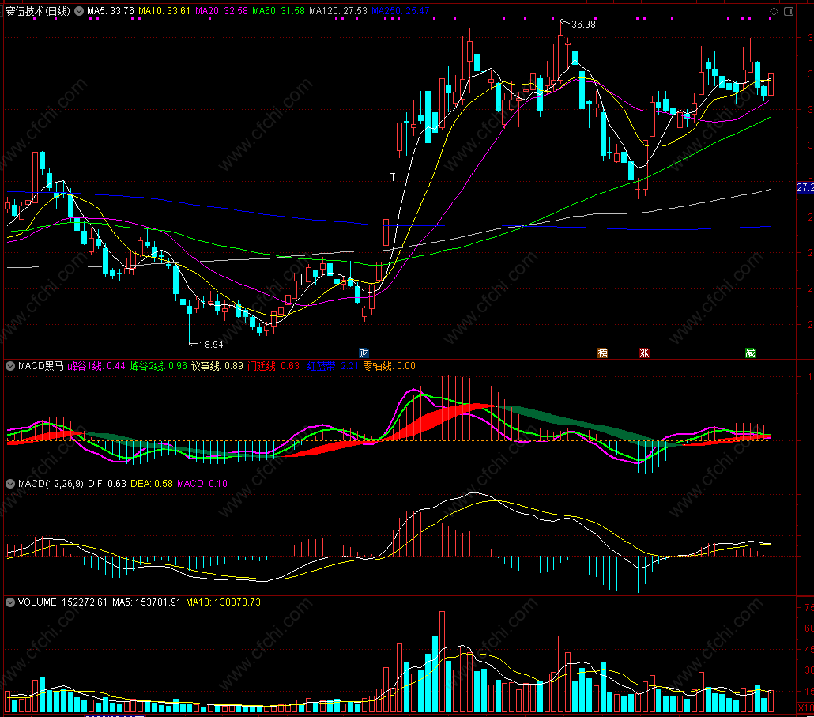The image size is (814, 717).
Task: Click the MA60: 31.58 label
Action: pos(278,11)
